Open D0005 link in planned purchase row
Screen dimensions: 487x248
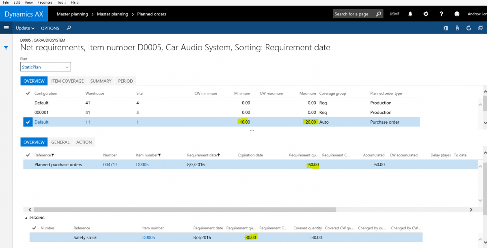(142, 165)
